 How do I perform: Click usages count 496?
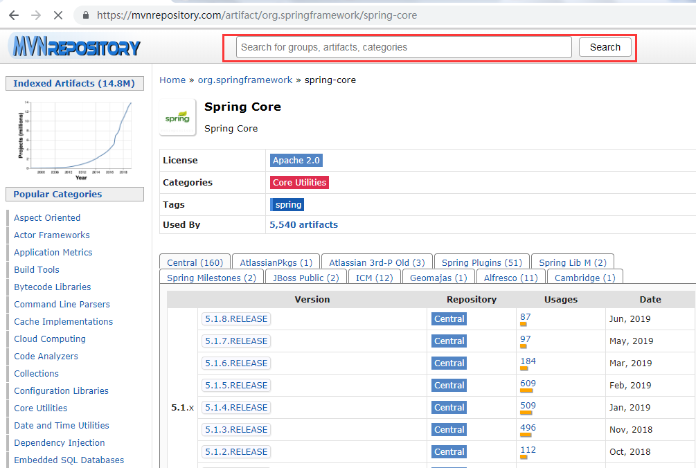coord(528,428)
